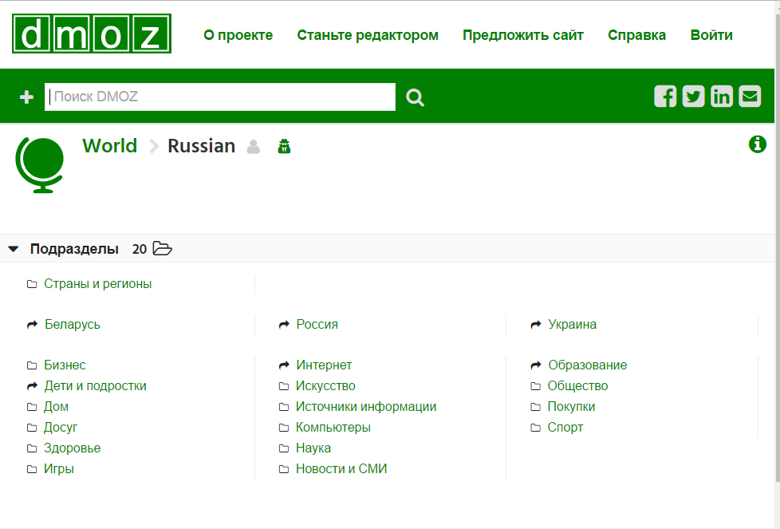Open the Россия link
This screenshot has height=529, width=780.
(317, 325)
